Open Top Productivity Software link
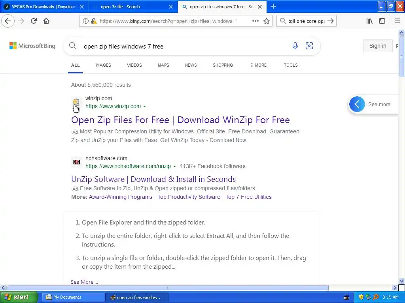 pyautogui.click(x=189, y=197)
